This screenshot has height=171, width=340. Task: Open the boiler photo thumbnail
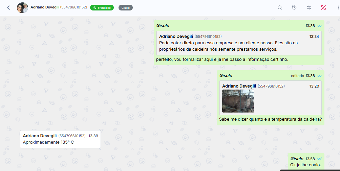point(238,101)
